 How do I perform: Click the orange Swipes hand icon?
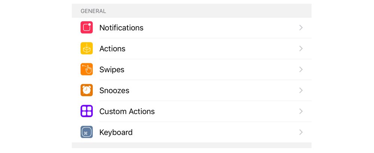click(x=87, y=69)
